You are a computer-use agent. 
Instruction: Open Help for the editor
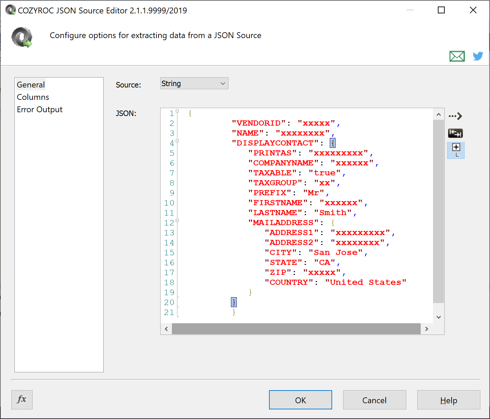(449, 400)
